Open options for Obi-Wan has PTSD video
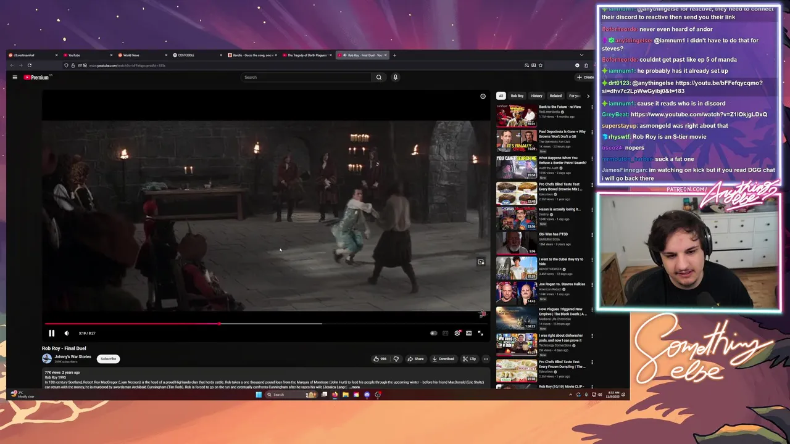 coord(592,235)
